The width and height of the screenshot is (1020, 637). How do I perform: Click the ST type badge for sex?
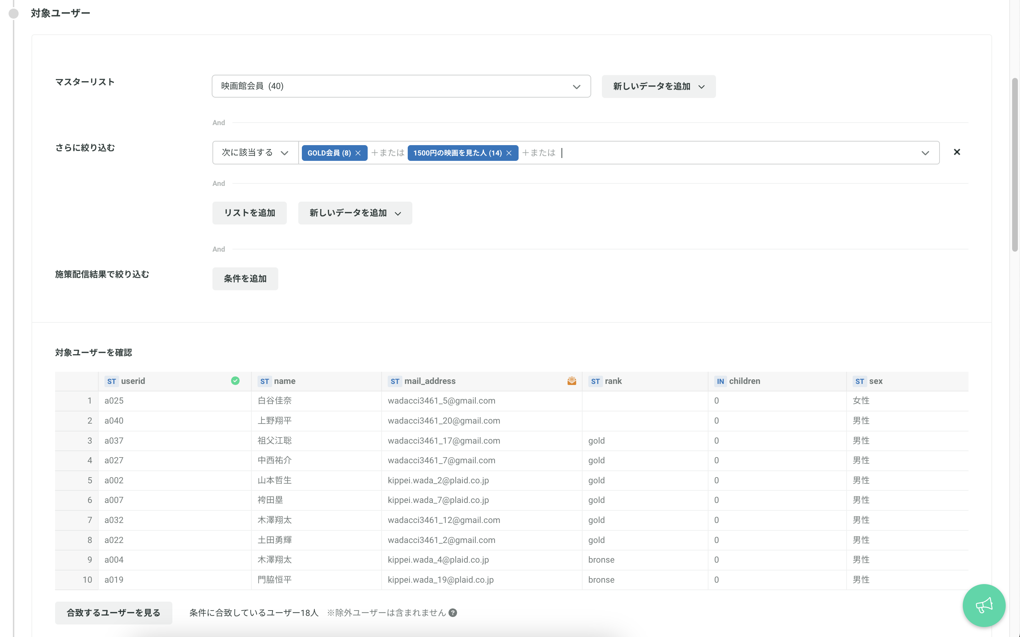859,381
